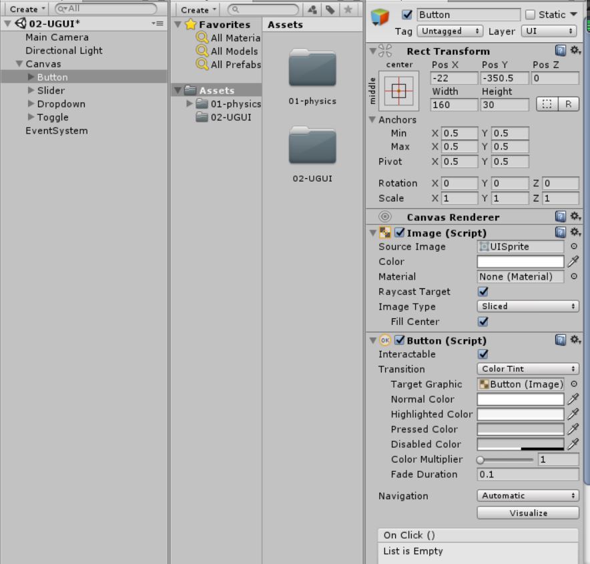Toggle blueprint mode button in Rect Transform

(547, 104)
